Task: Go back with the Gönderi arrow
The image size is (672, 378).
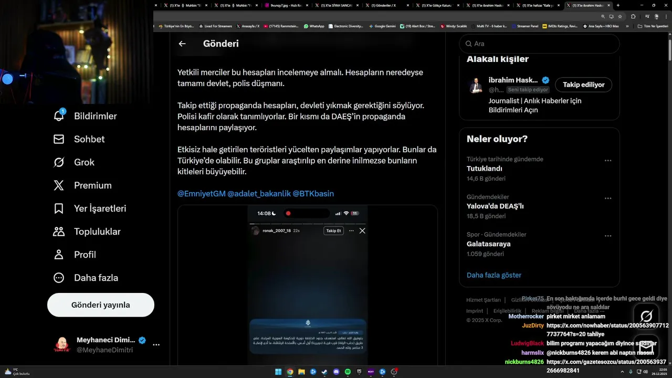Action: point(182,44)
